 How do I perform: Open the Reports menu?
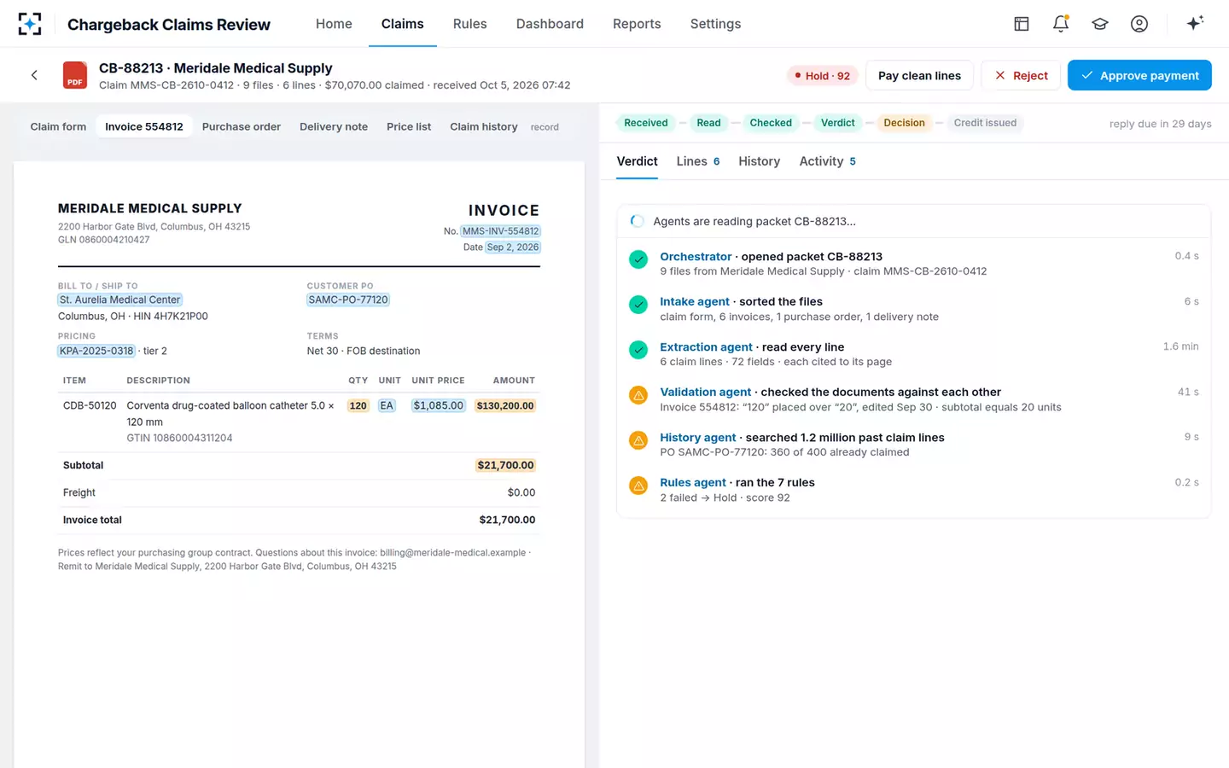click(x=637, y=24)
